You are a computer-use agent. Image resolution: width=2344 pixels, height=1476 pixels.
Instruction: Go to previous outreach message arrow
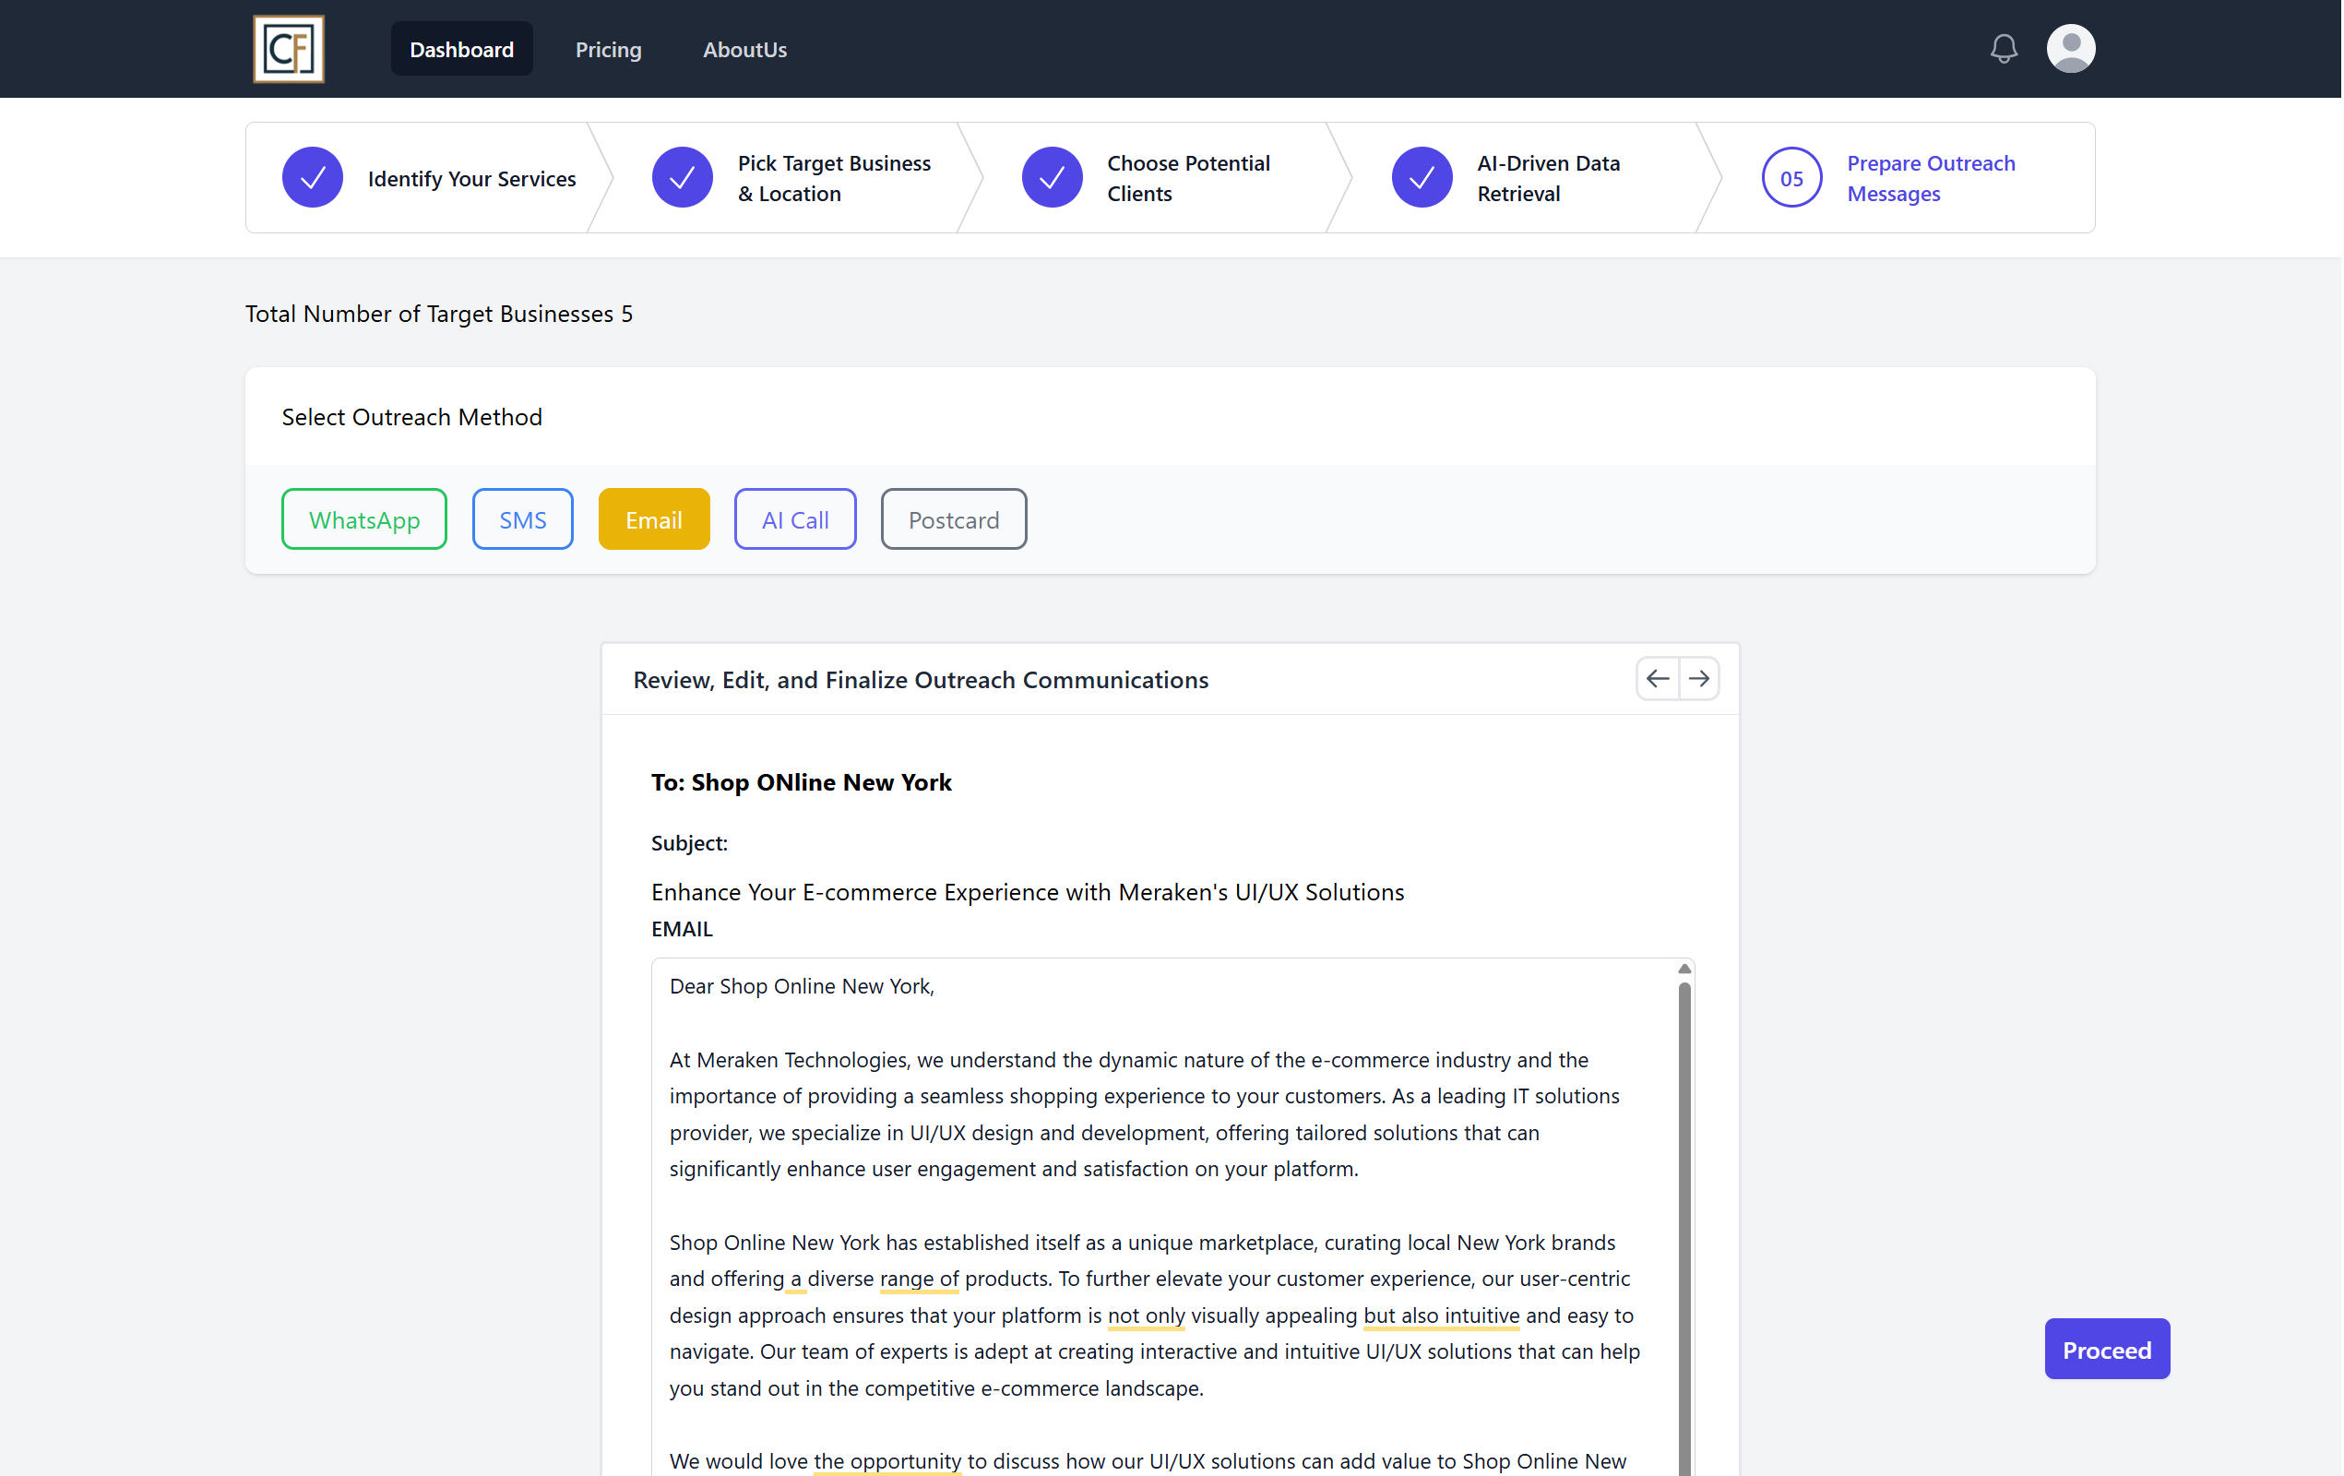[x=1658, y=679]
